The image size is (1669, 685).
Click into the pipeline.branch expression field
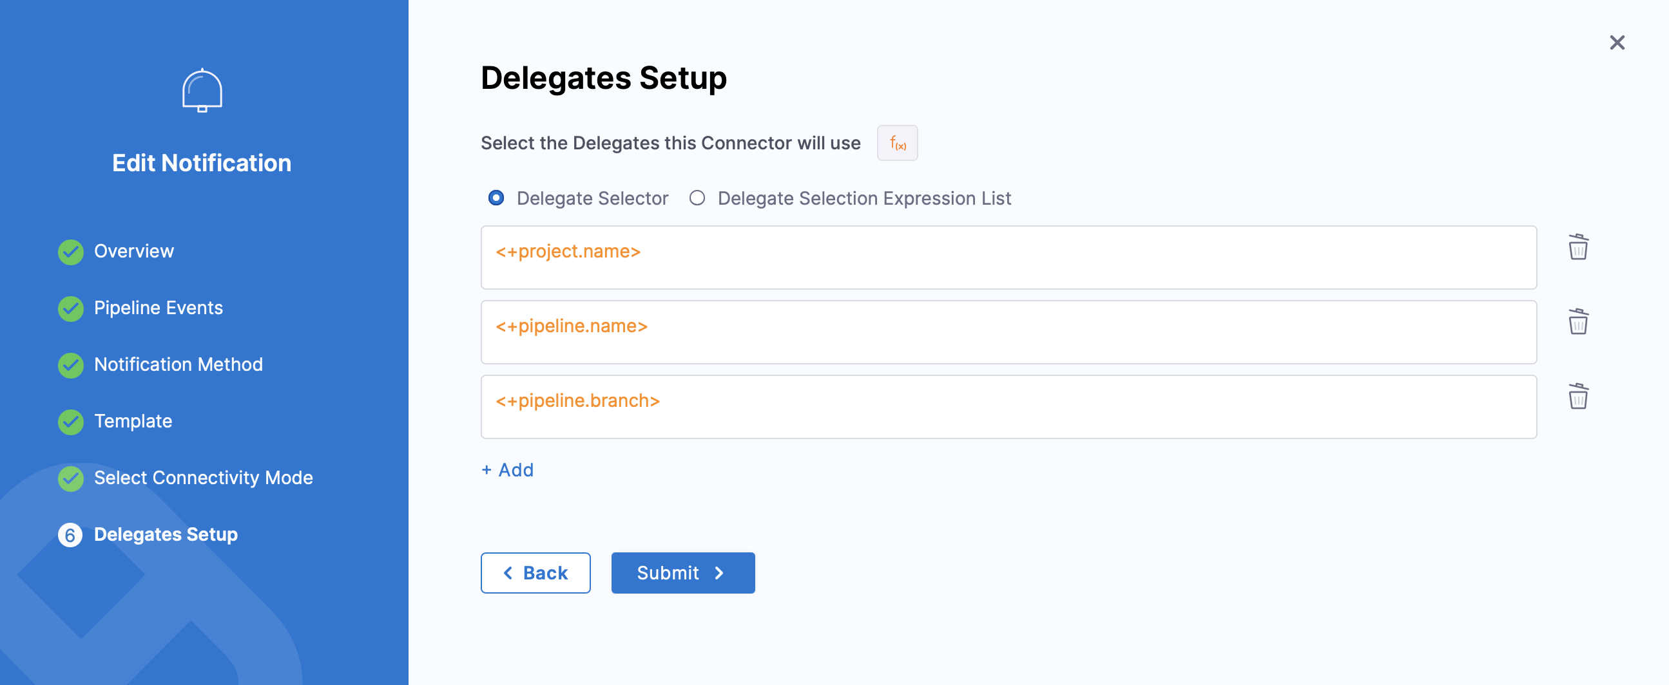pyautogui.click(x=1008, y=407)
